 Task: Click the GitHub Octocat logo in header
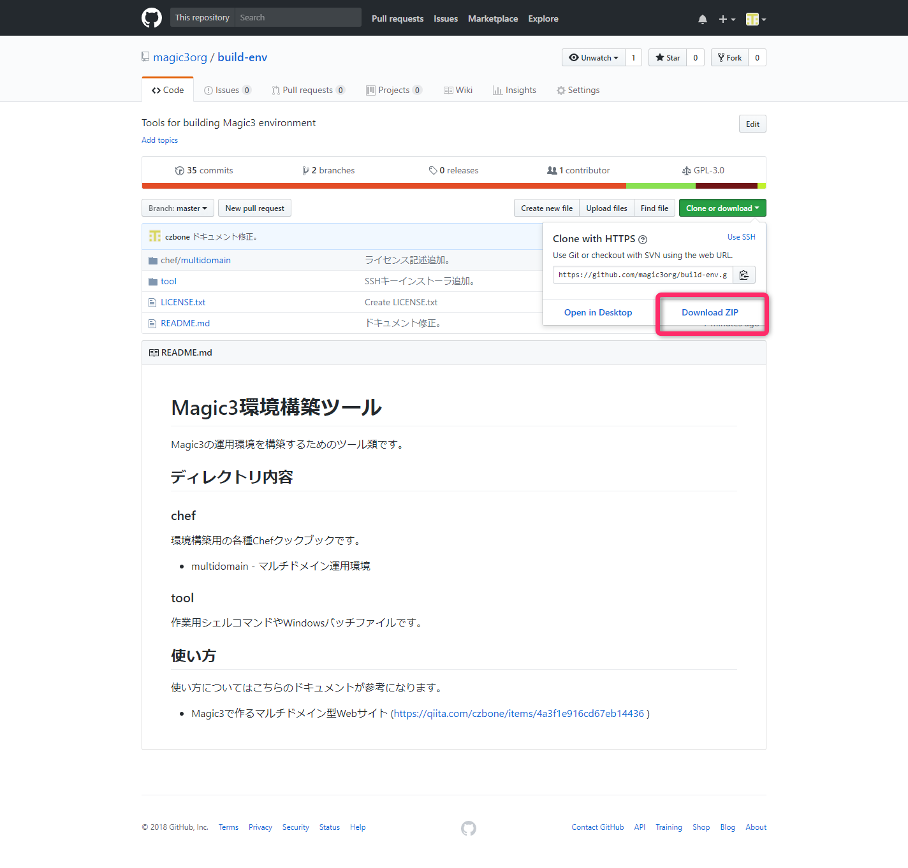pos(152,18)
